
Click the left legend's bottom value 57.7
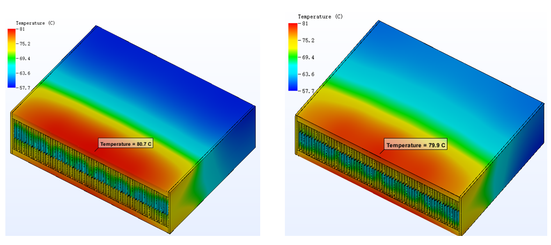point(25,88)
